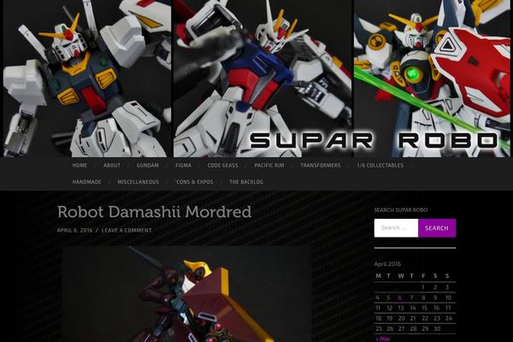Click the 'April 2016' calendar caption

click(x=387, y=264)
